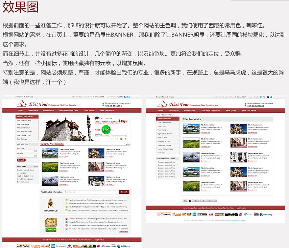Click the emblem above Why Choose us
This screenshot has height=248, width=289.
tap(51, 204)
